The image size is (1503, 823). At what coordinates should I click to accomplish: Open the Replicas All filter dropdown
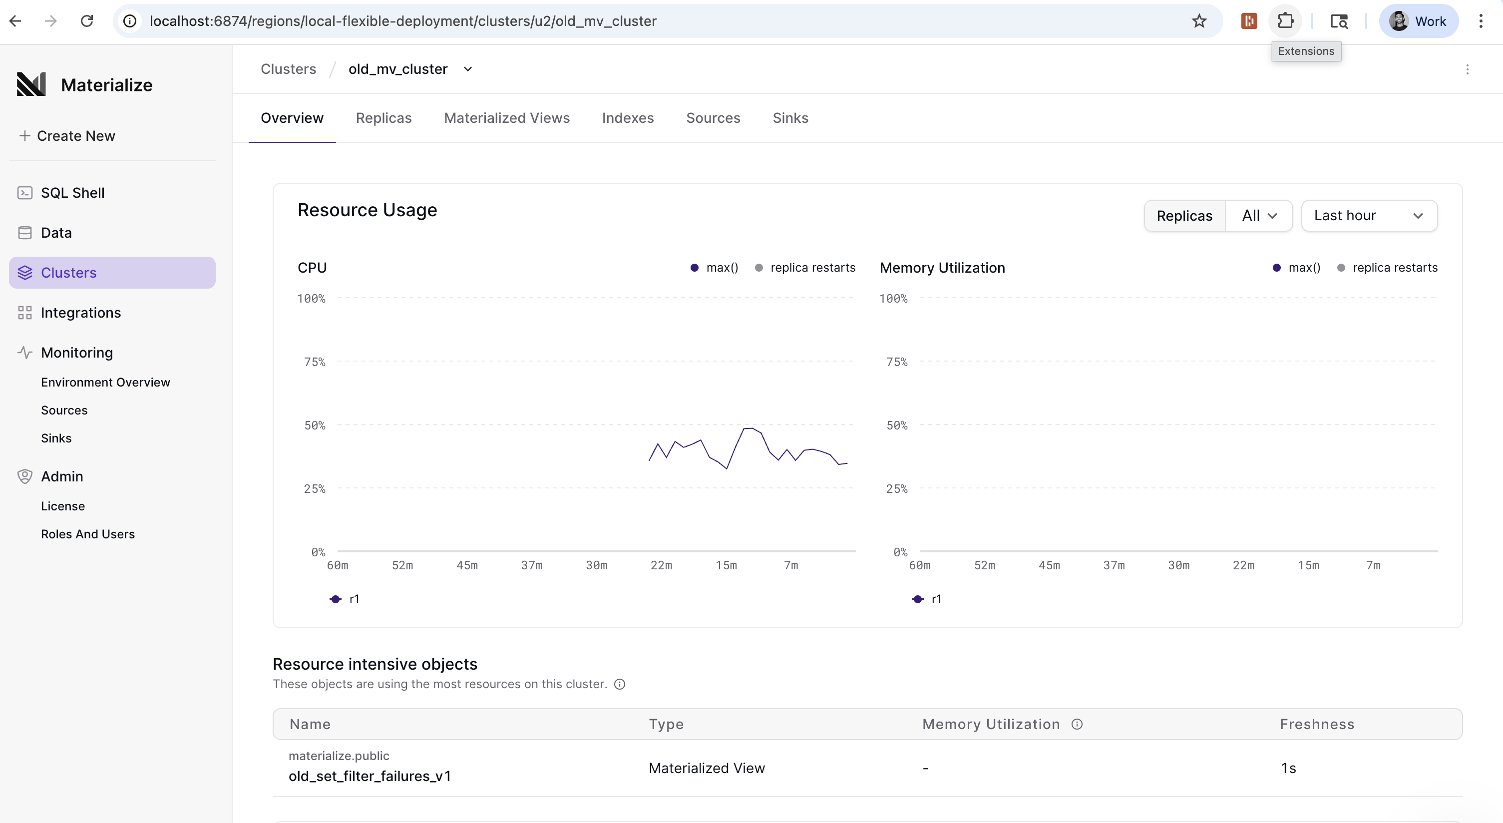1259,216
